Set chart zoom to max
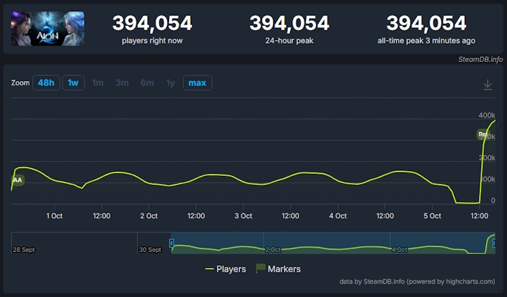Screen dimensions: 507x297 coord(197,83)
